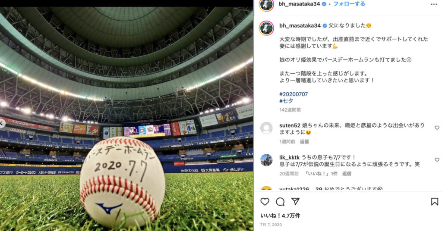Open the いいね!4.7万件 likes count
The height and width of the screenshot is (231, 442).
click(x=280, y=216)
